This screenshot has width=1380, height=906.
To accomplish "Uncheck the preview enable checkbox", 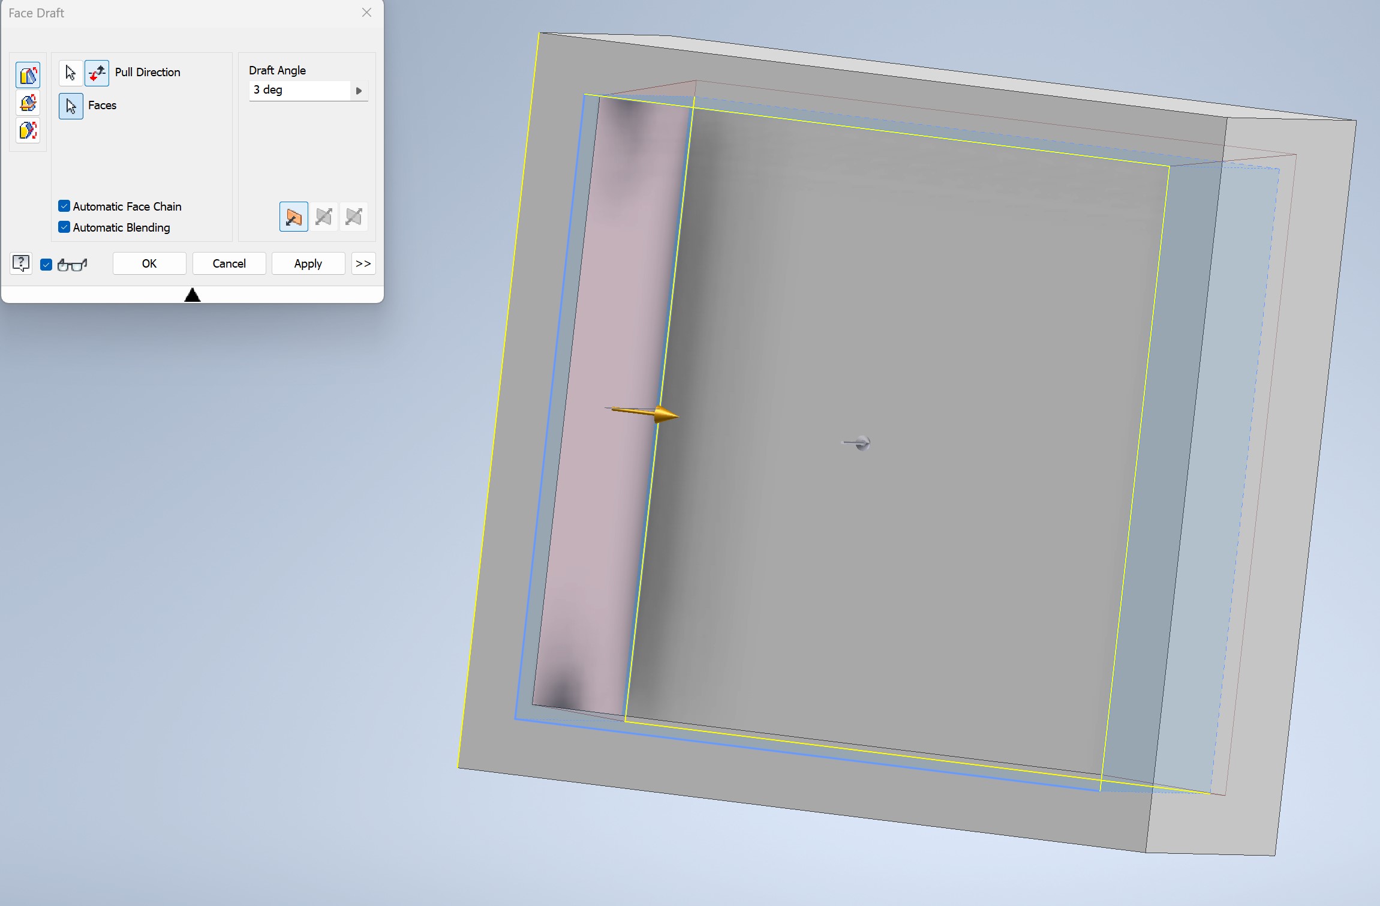I will pos(46,265).
